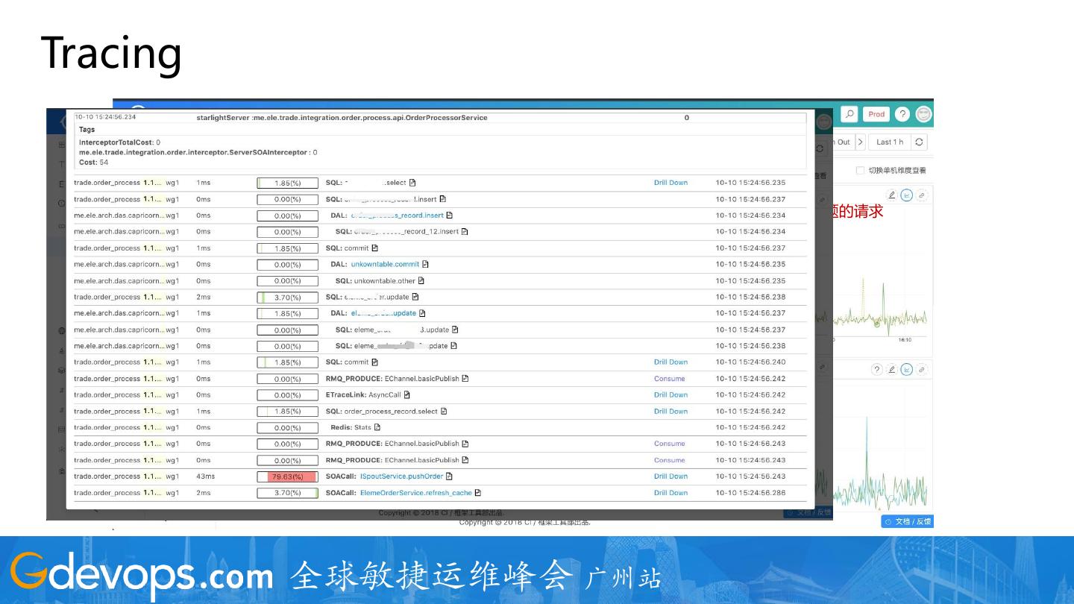Edit the upper chart with its pencil icon
Screen dimensions: 1074x604
click(x=891, y=195)
